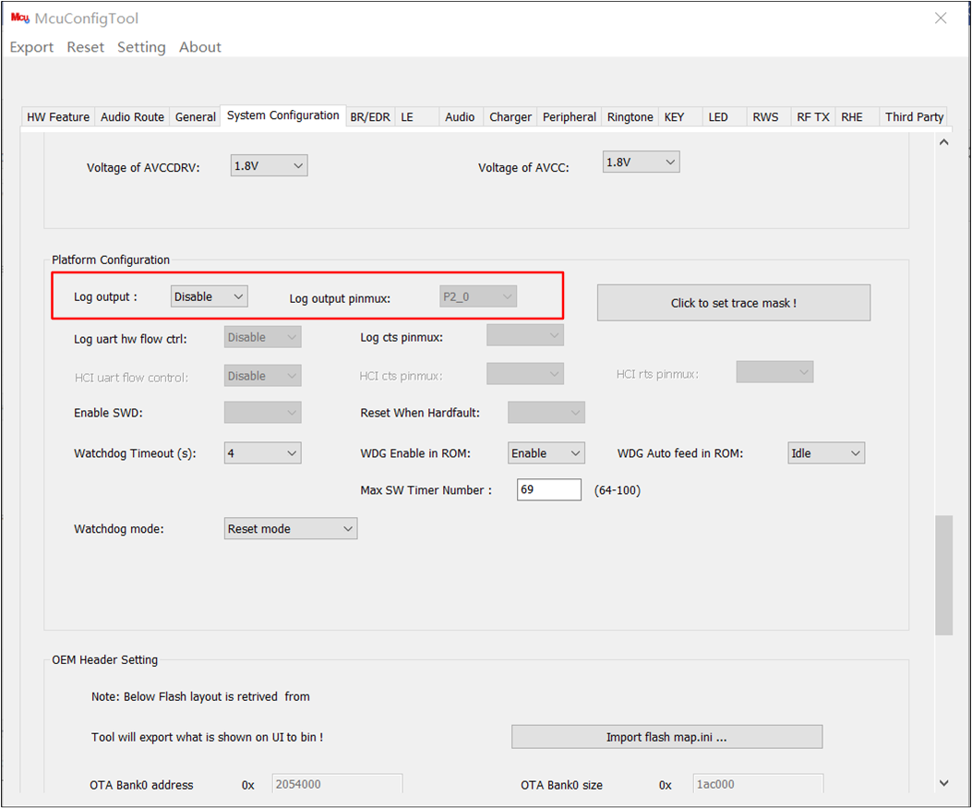Open the Watchdog mode dropdown
The image size is (972, 808).
(x=290, y=528)
